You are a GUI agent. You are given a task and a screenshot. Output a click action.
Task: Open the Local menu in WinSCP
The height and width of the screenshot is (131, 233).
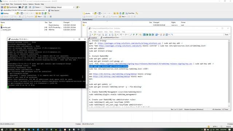[x=3, y=4]
